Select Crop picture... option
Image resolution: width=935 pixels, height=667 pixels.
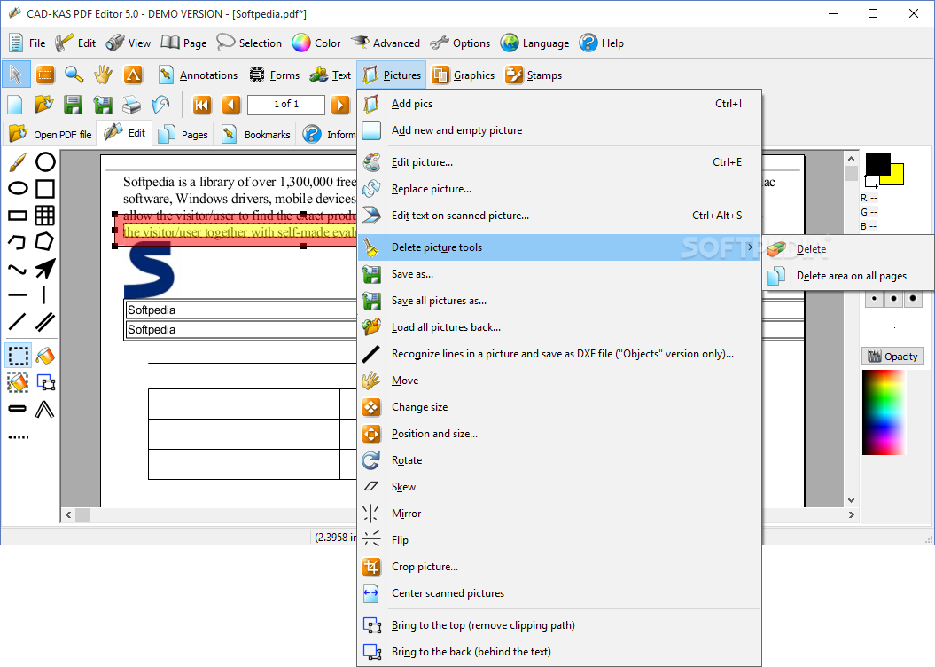coord(559,567)
